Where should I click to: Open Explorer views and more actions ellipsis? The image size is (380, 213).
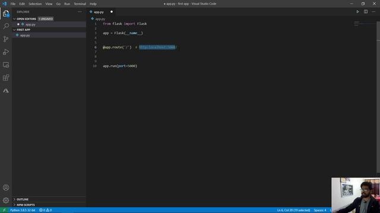80,12
